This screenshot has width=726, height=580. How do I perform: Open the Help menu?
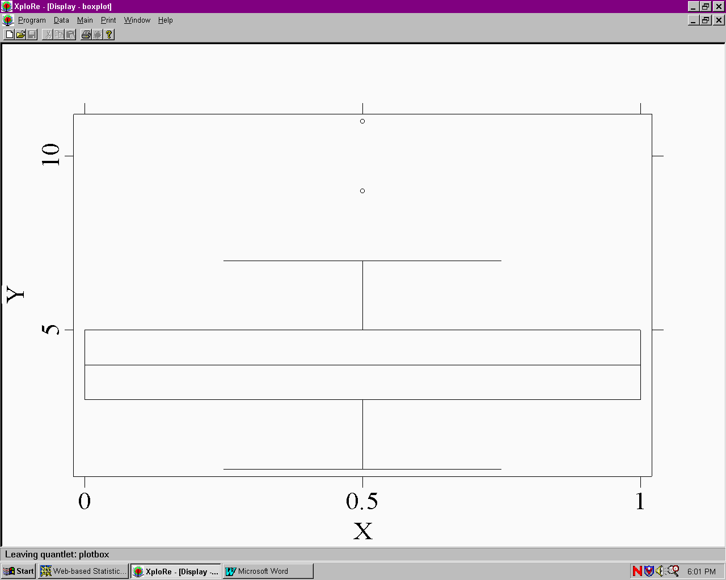pos(166,20)
